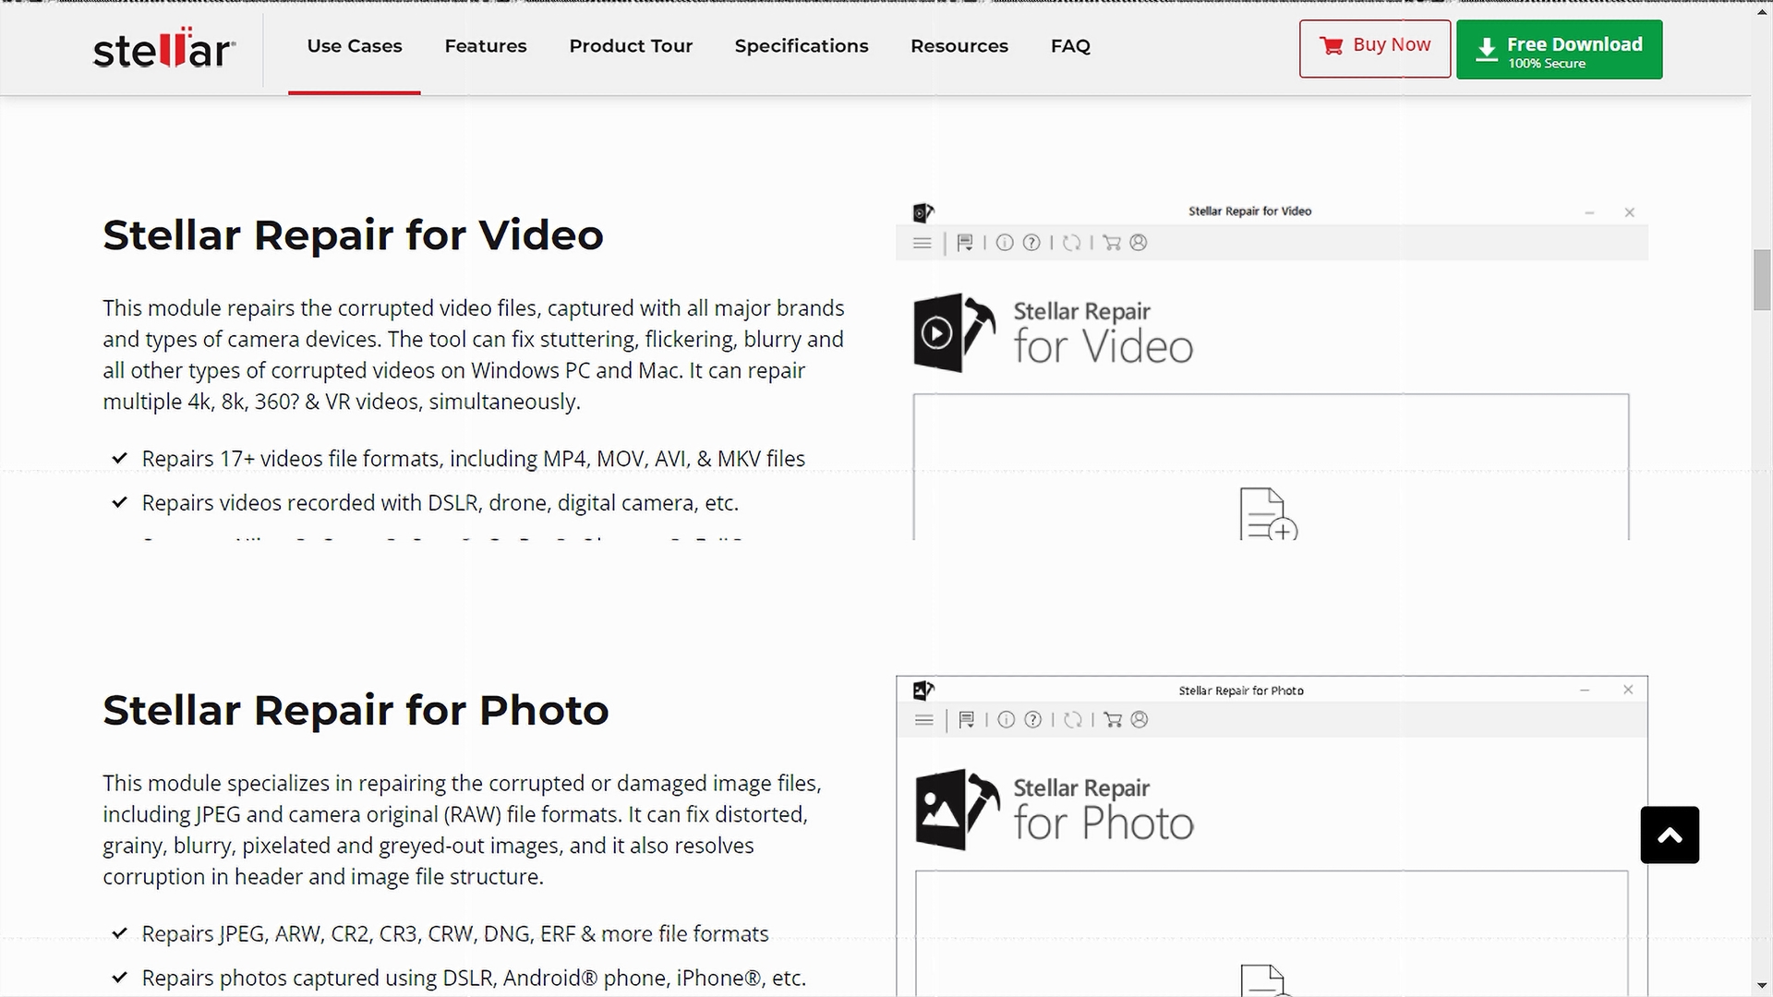Click the update icon in Repair for Video window
Screen dimensions: 1773x997
coord(1071,243)
